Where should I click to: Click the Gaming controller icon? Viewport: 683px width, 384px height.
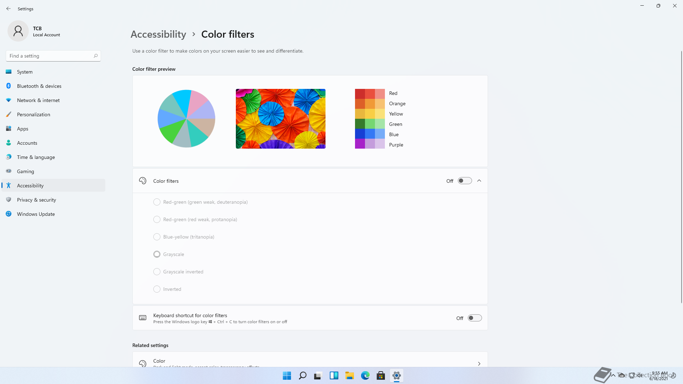click(9, 171)
